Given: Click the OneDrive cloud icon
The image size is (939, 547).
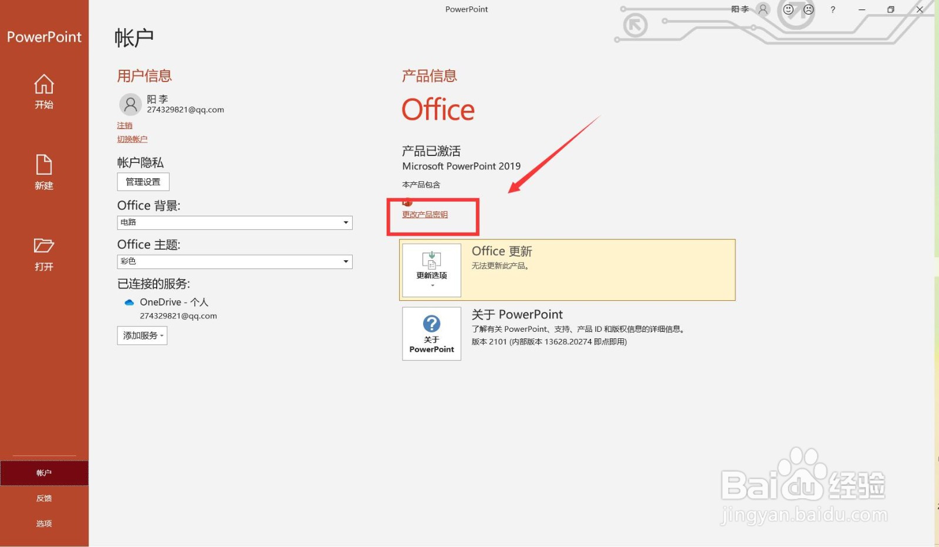Looking at the screenshot, I should (129, 303).
